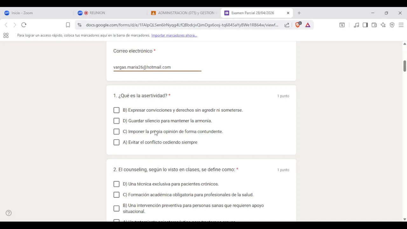Click the Importar marcadores ahora link
407x229 pixels.
click(174, 35)
